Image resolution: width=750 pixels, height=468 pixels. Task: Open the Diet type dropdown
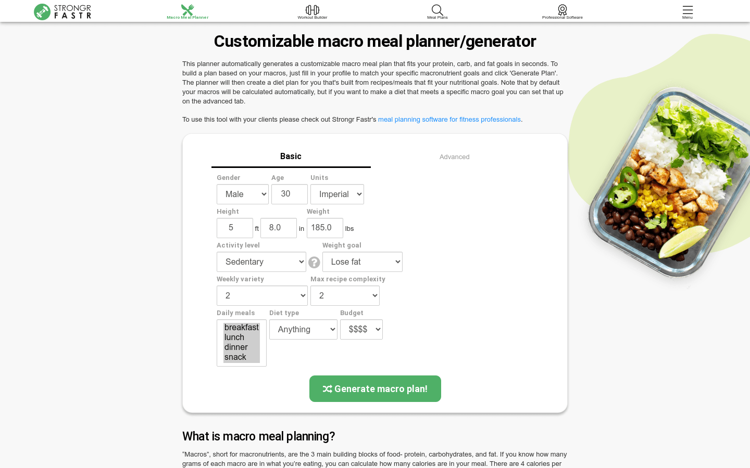tap(303, 330)
